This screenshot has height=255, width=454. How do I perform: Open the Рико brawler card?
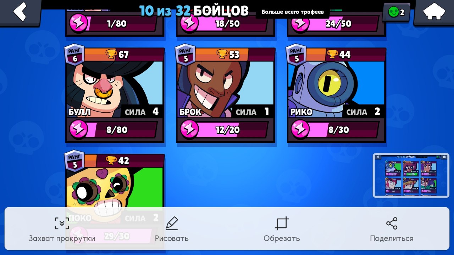pyautogui.click(x=336, y=95)
